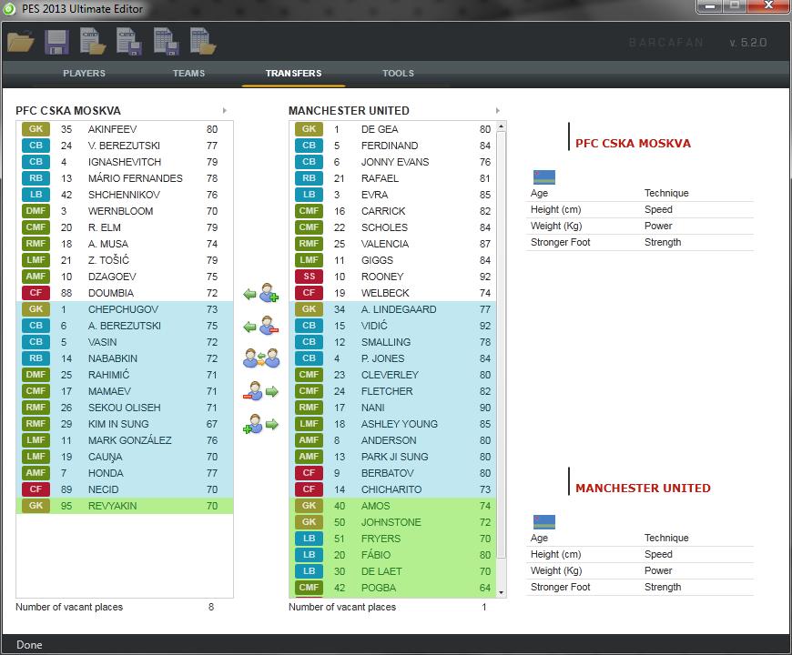The image size is (792, 655).
Task: Select player PARK JI SUNG
Action: click(393, 457)
